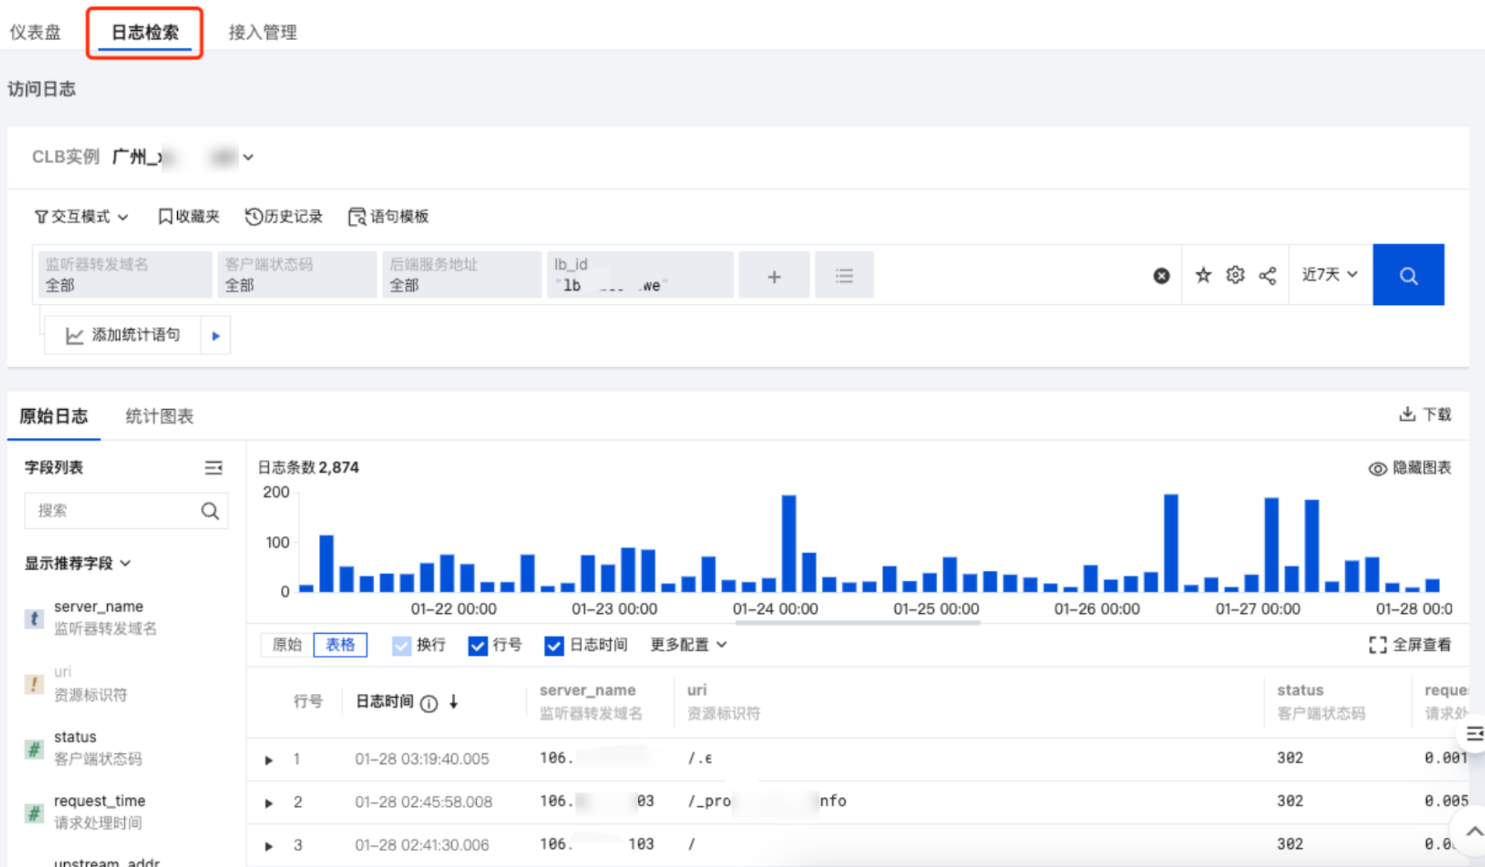1485x867 pixels.
Task: Click 添加统计语句 button
Action: click(123, 335)
